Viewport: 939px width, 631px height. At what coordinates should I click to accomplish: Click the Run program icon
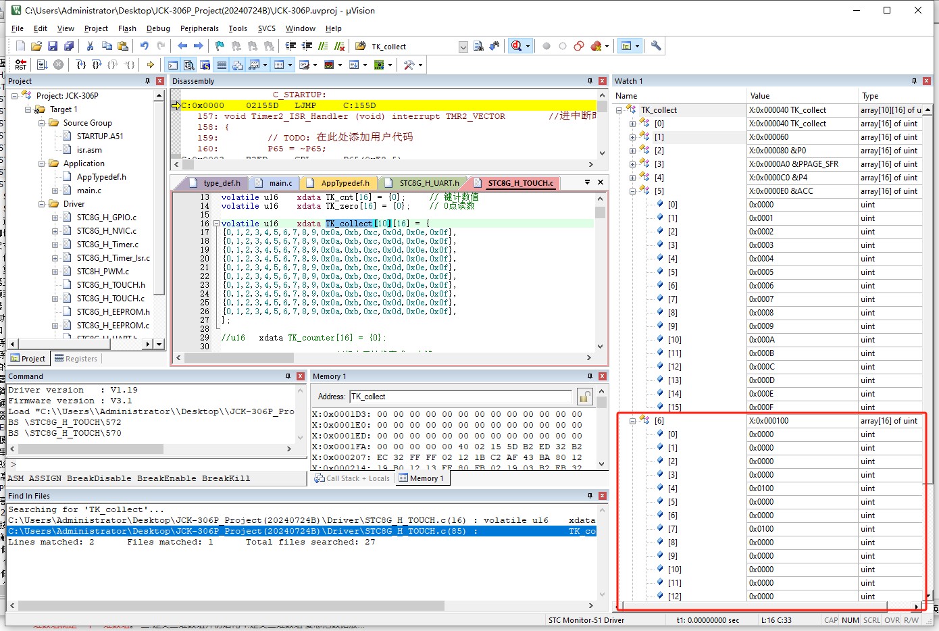point(42,65)
